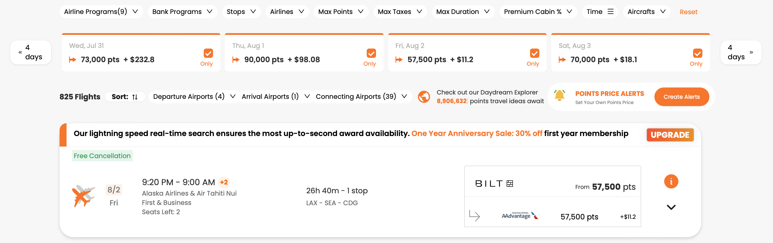Expand the Connecting Airports (39) list
773x243 pixels.
[x=362, y=96]
